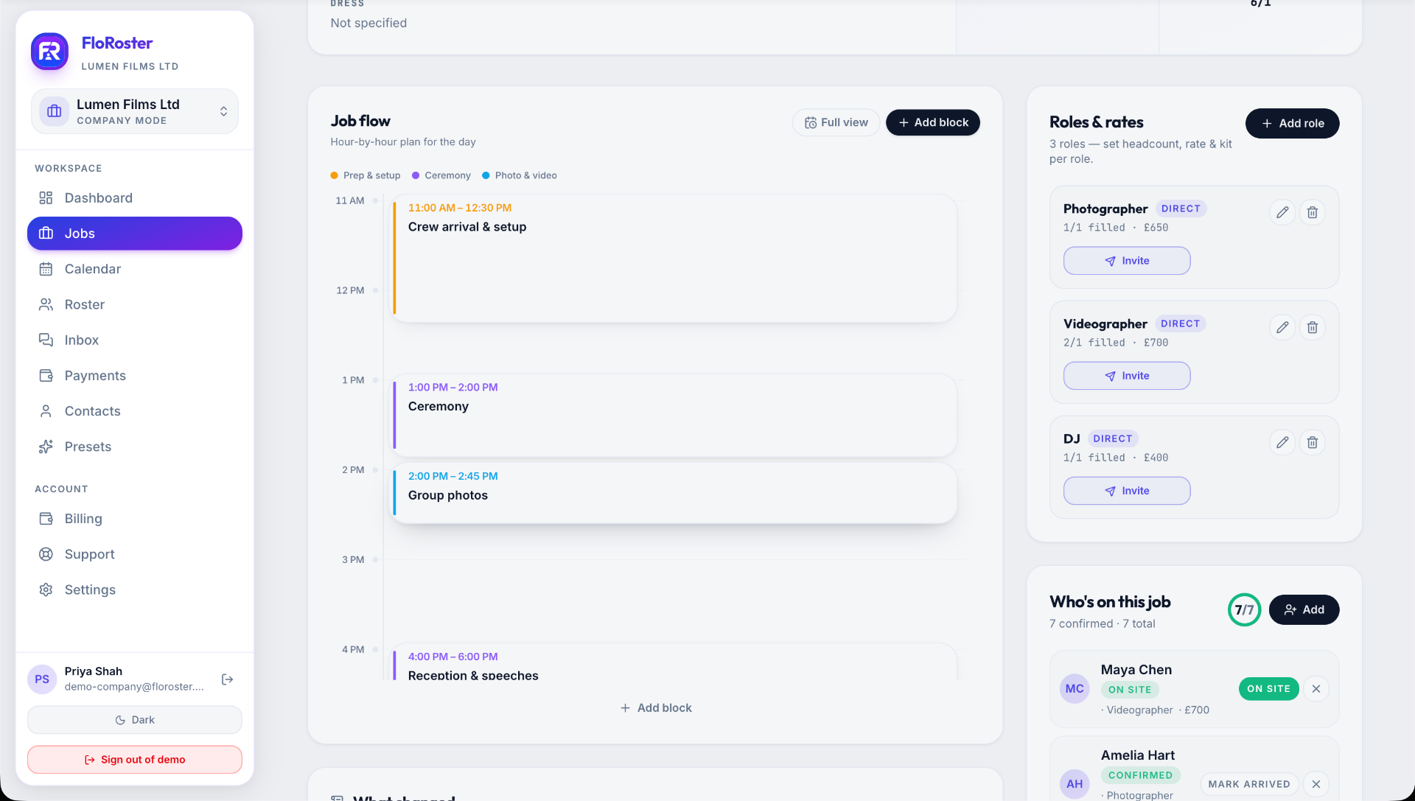1415x801 pixels.
Task: Open Contacts in the sidebar
Action: [x=135, y=411]
